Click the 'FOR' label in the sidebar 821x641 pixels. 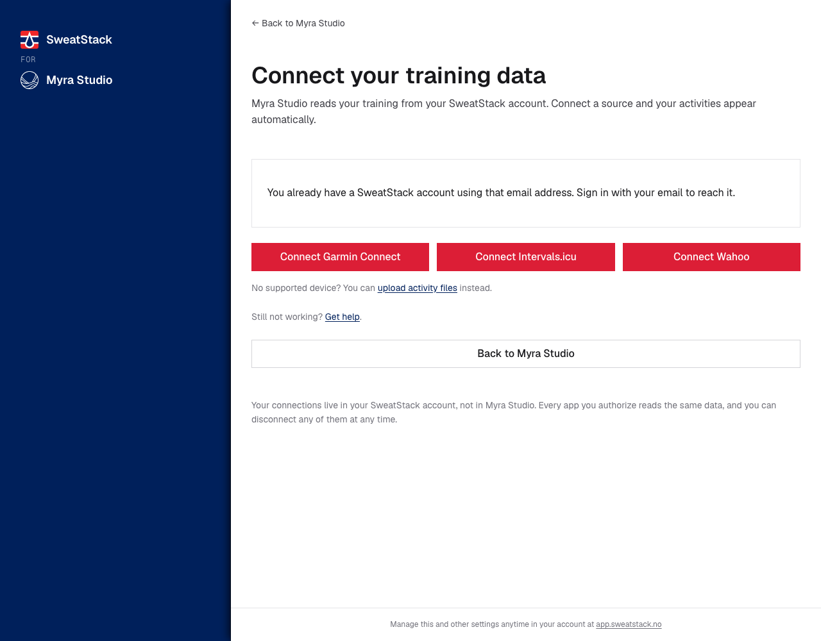tap(28, 60)
